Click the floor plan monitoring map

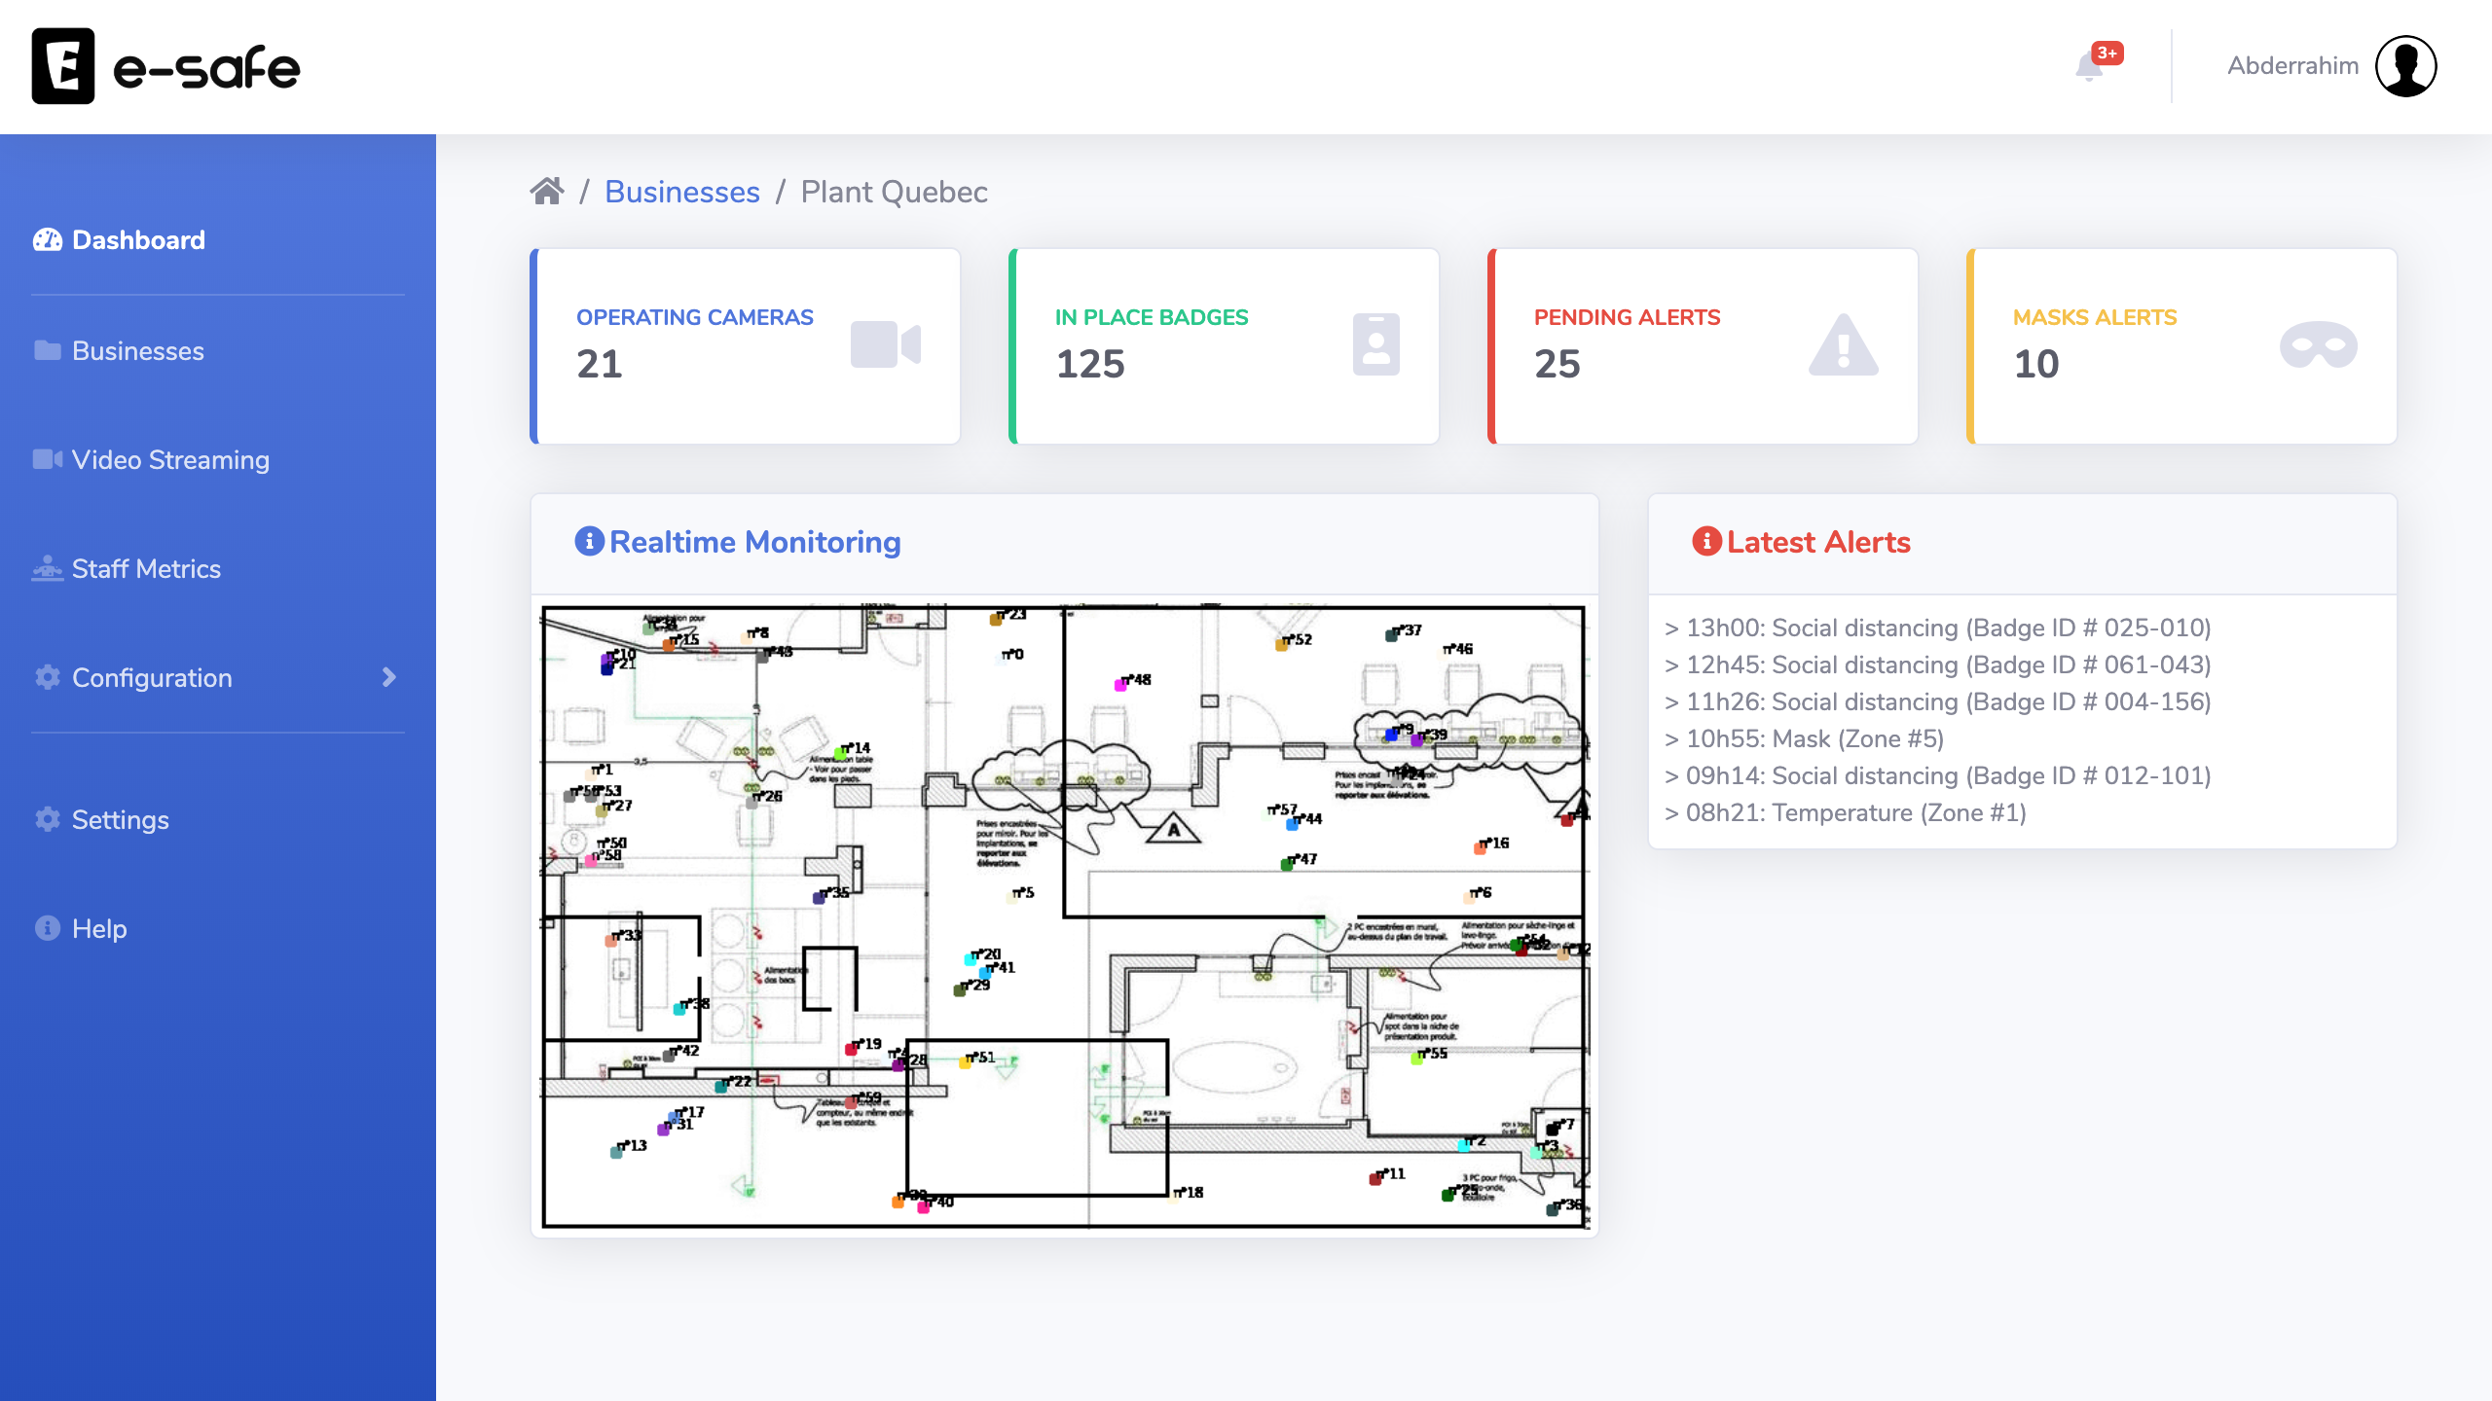click(x=1064, y=916)
